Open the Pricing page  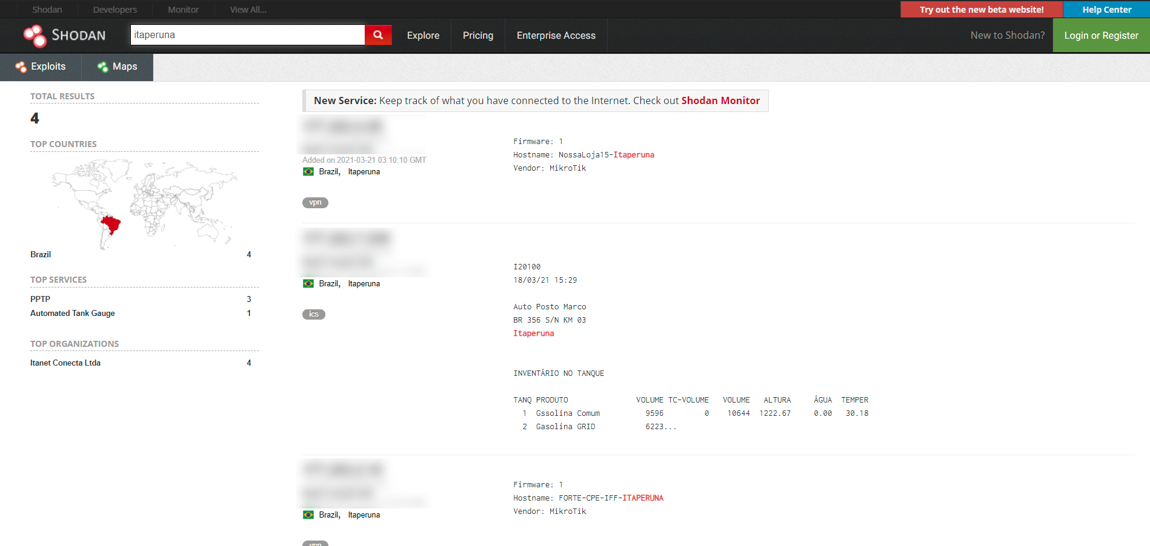tap(478, 36)
